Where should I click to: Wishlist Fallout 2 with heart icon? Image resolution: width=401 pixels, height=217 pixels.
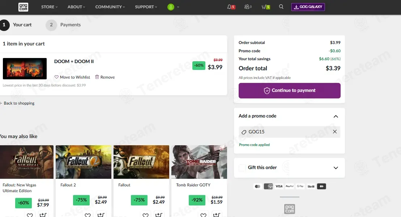tap(88, 215)
